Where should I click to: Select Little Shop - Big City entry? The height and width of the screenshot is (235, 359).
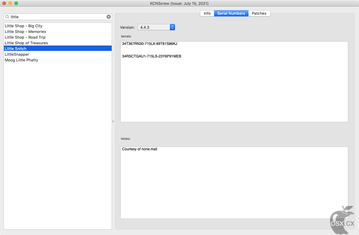[58, 26]
